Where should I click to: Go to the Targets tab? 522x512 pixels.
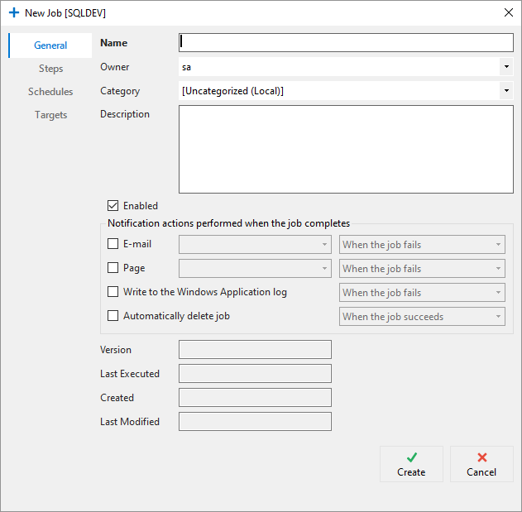(50, 115)
